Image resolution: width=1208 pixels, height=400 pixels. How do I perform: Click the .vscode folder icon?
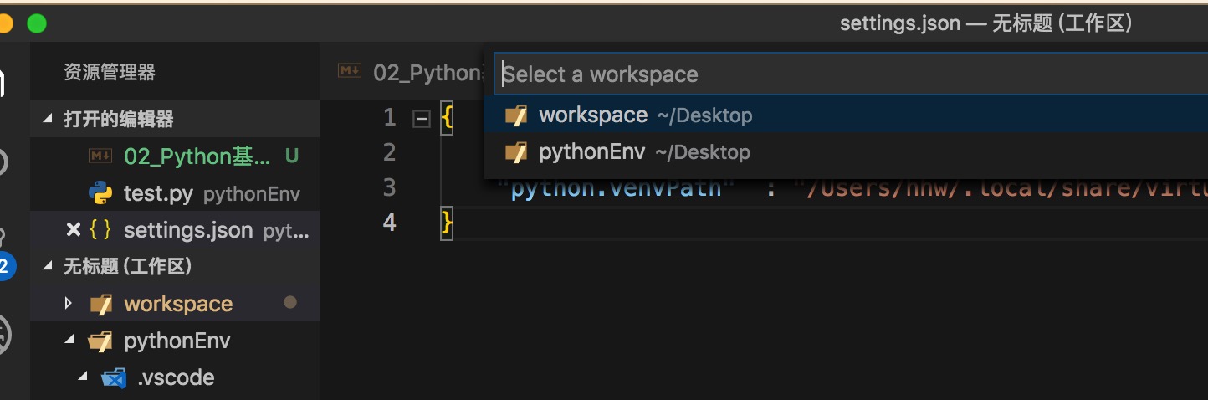pyautogui.click(x=113, y=378)
